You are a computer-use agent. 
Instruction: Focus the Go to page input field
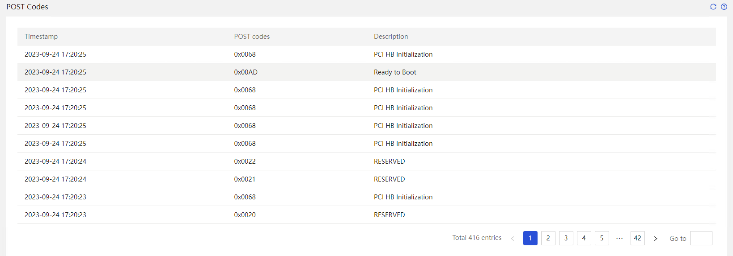(701, 238)
